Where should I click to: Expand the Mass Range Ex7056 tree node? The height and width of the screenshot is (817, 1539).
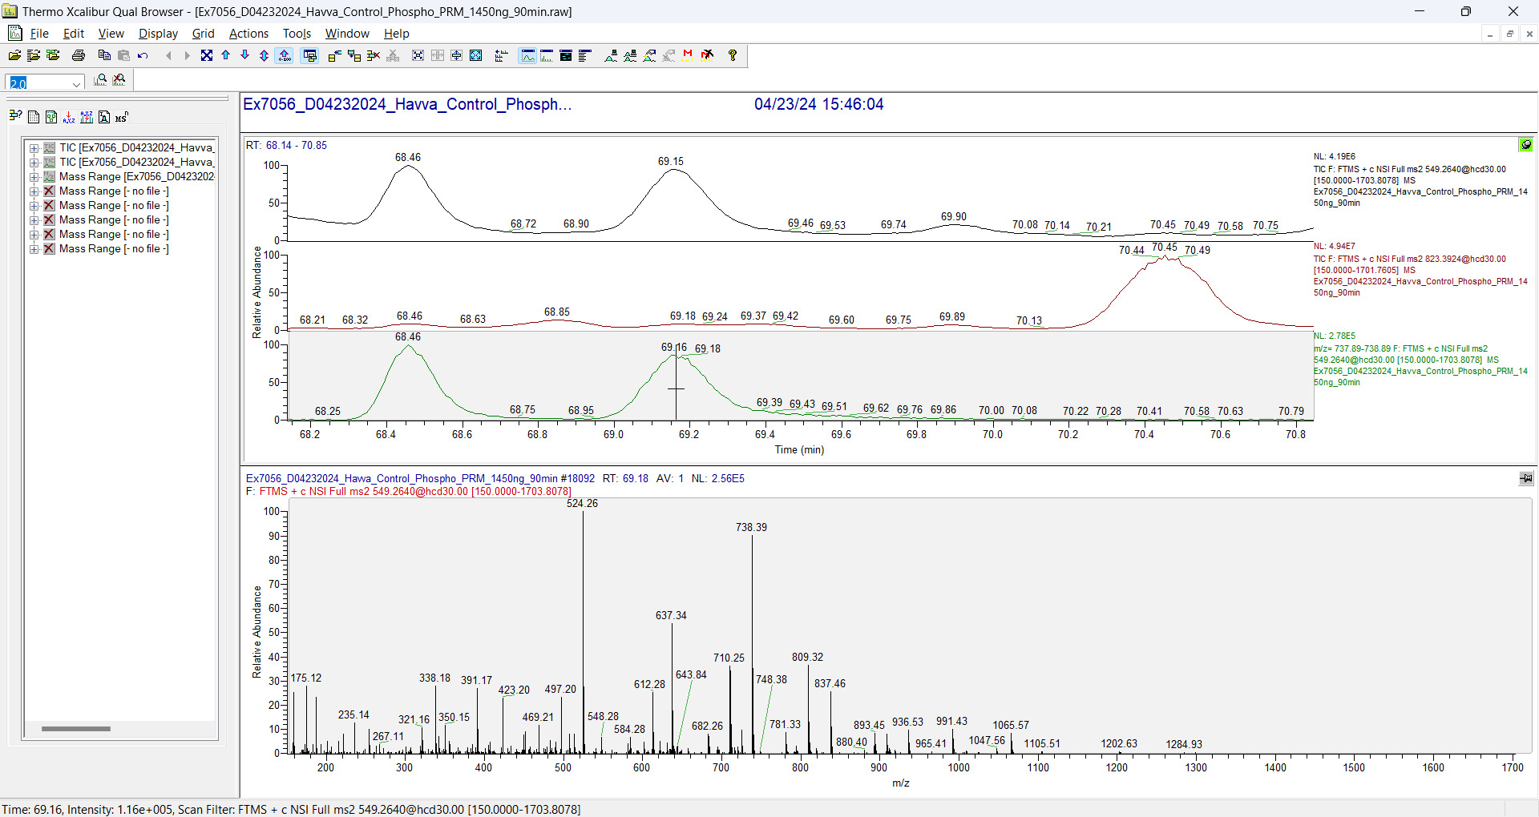pos(34,177)
